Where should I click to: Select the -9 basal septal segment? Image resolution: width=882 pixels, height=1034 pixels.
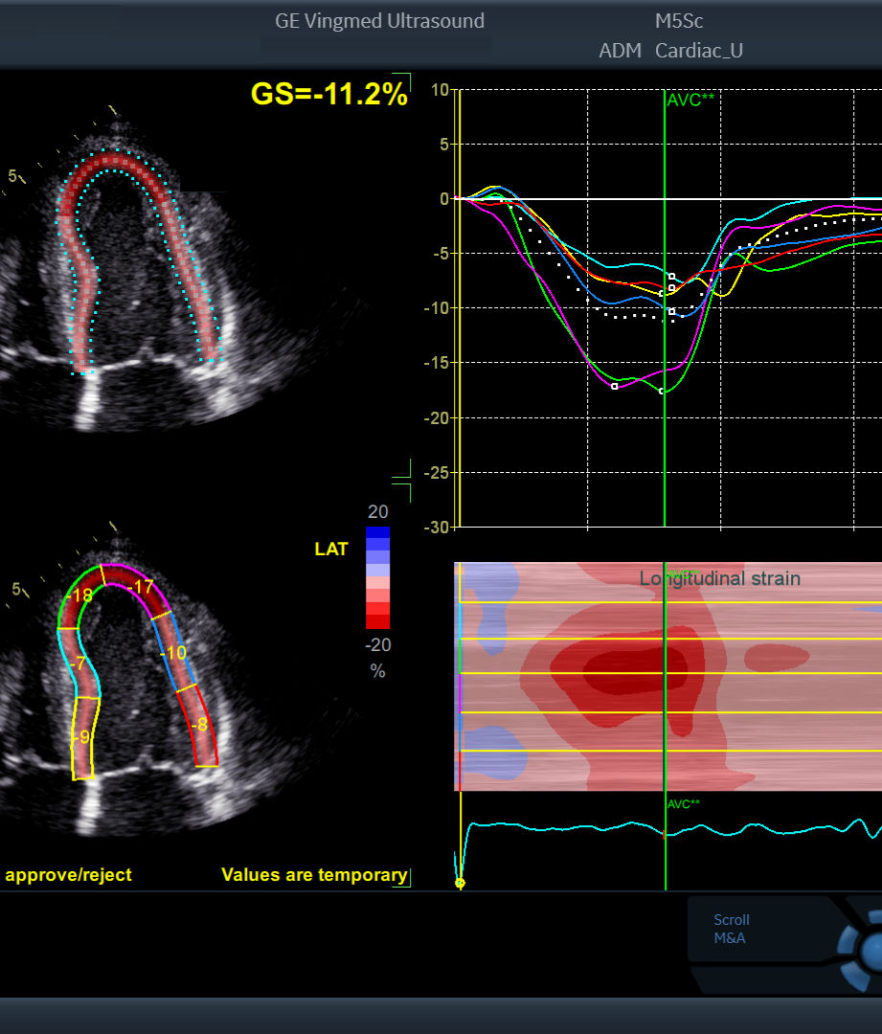click(x=81, y=736)
